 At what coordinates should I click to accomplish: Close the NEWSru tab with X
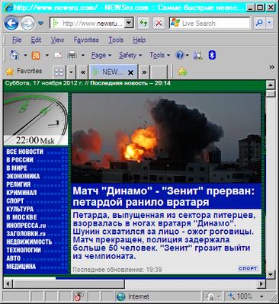tap(130, 72)
